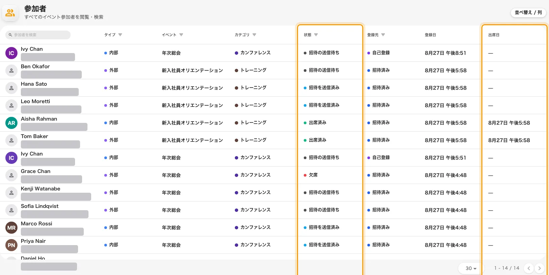
Task: Click Marco Rossi's MR avatar
Action: point(11,228)
